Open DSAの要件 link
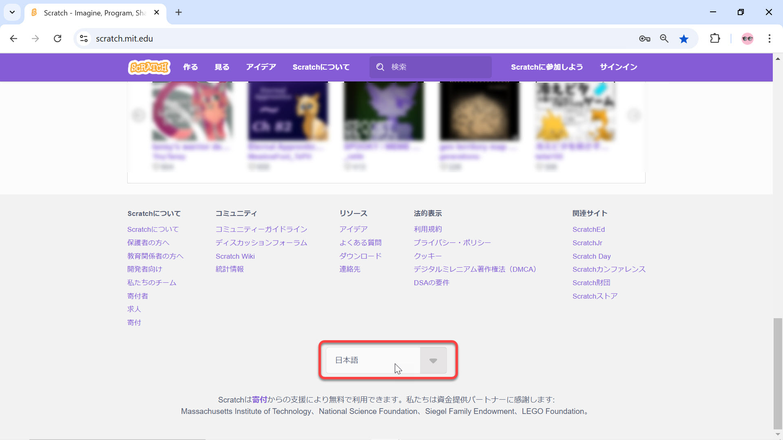The width and height of the screenshot is (783, 440). 431,283
